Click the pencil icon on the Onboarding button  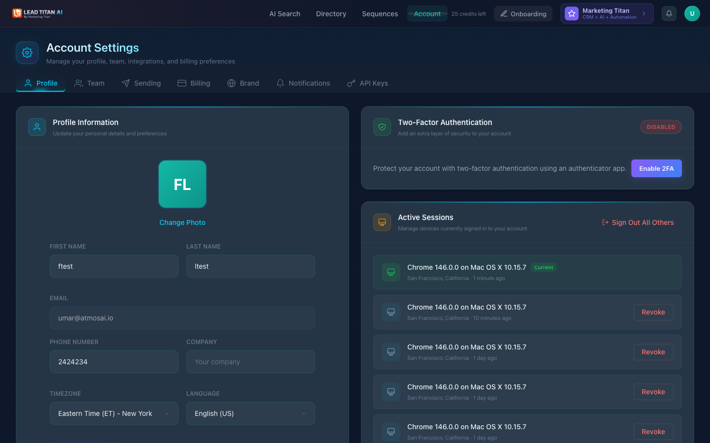pos(504,14)
